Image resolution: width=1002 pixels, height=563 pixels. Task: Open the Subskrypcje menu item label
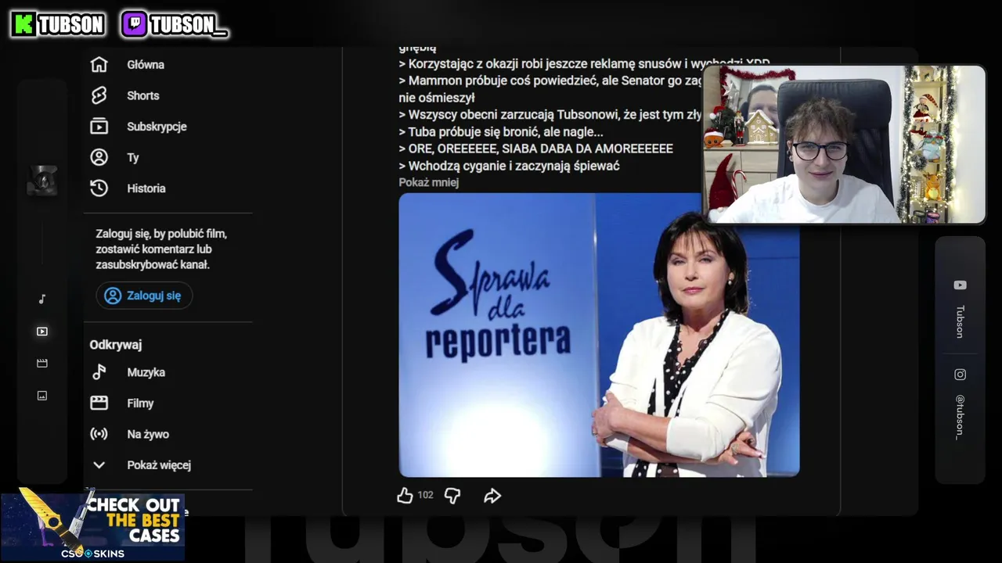pyautogui.click(x=157, y=127)
